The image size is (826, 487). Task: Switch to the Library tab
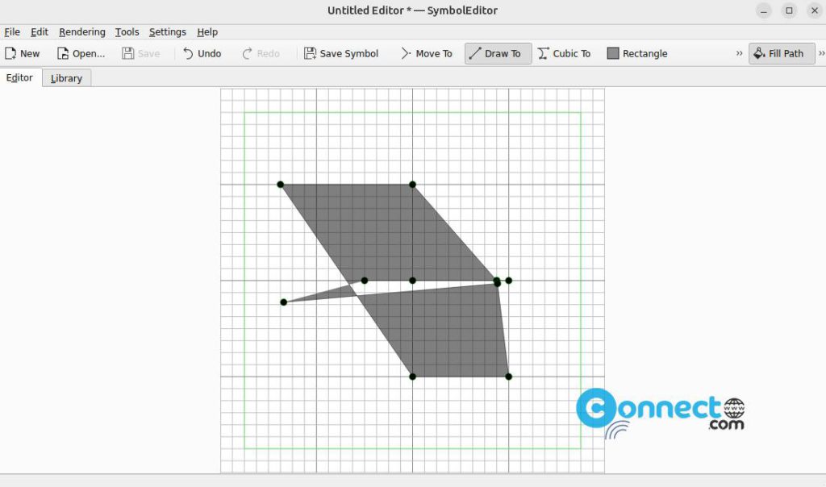[x=65, y=78]
